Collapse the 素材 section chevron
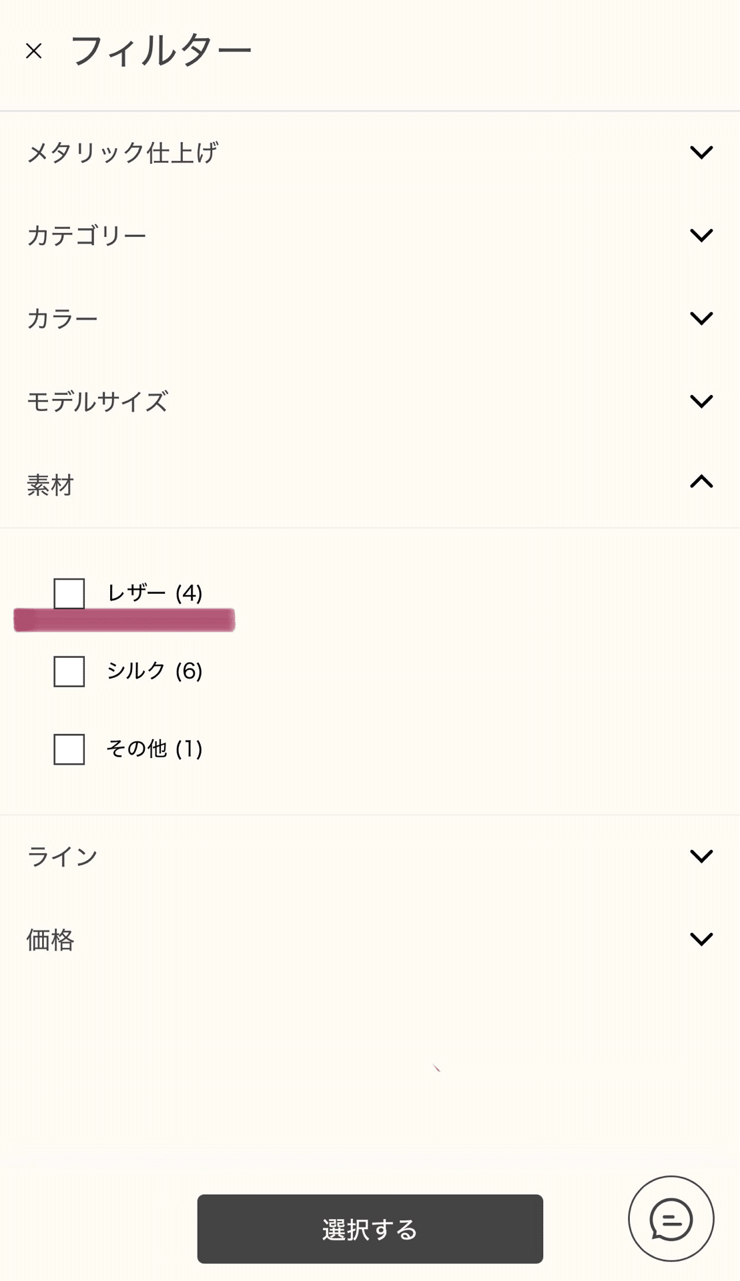This screenshot has width=740, height=1281. pyautogui.click(x=701, y=482)
